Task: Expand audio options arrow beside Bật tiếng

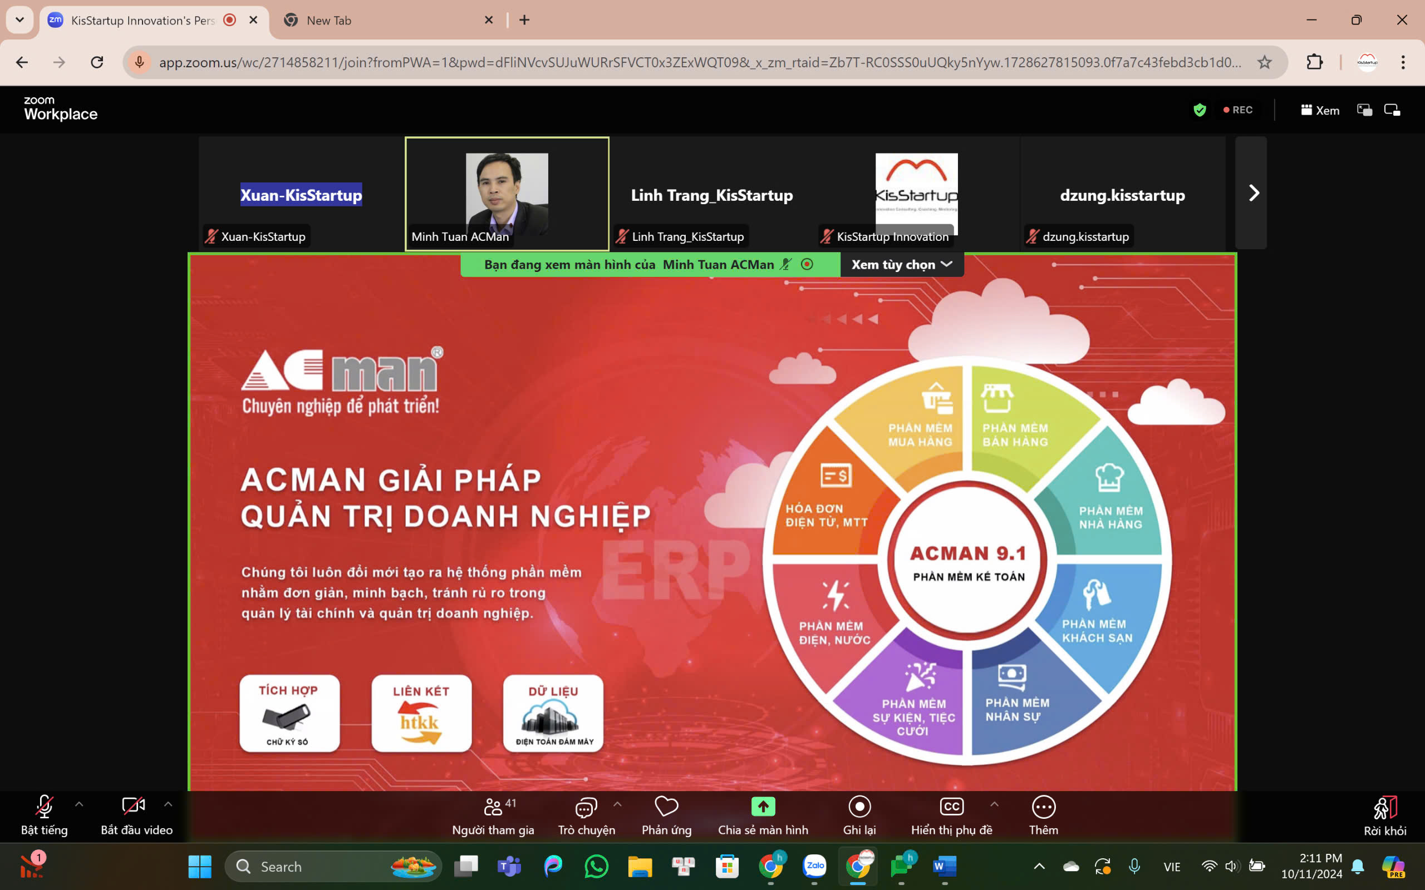Action: coord(79,804)
